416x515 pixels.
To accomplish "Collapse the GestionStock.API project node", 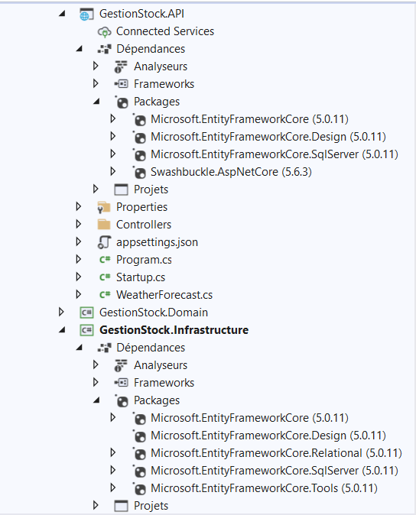I will pyautogui.click(x=62, y=14).
